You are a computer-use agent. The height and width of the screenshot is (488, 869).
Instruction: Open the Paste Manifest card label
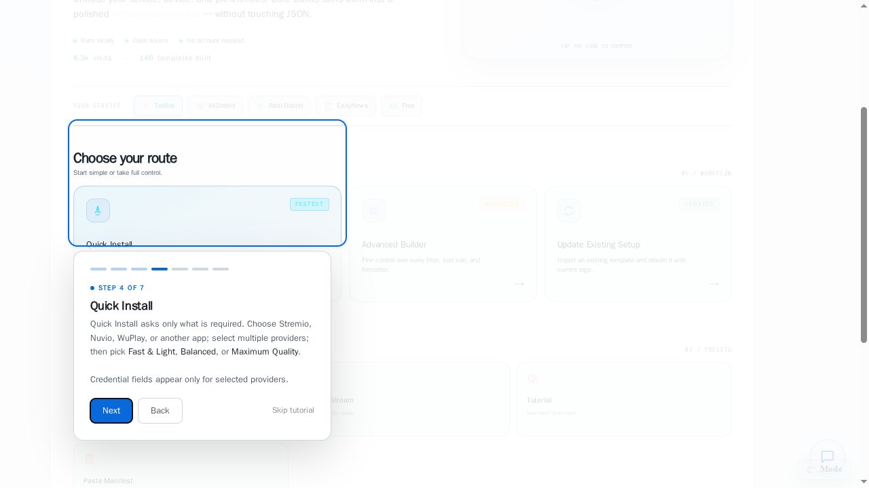pyautogui.click(x=108, y=481)
